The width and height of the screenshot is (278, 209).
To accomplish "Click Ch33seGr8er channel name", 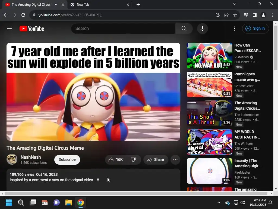I will [x=244, y=86].
